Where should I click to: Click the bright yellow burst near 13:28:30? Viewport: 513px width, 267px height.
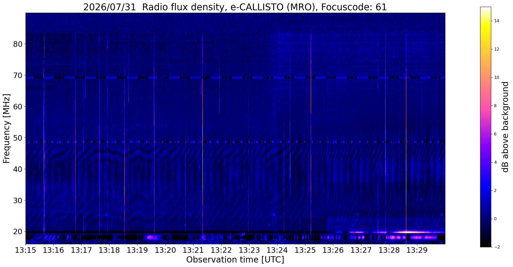(x=411, y=232)
